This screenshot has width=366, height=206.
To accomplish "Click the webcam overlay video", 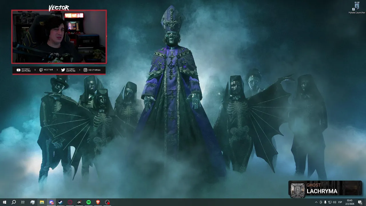I will (x=59, y=37).
